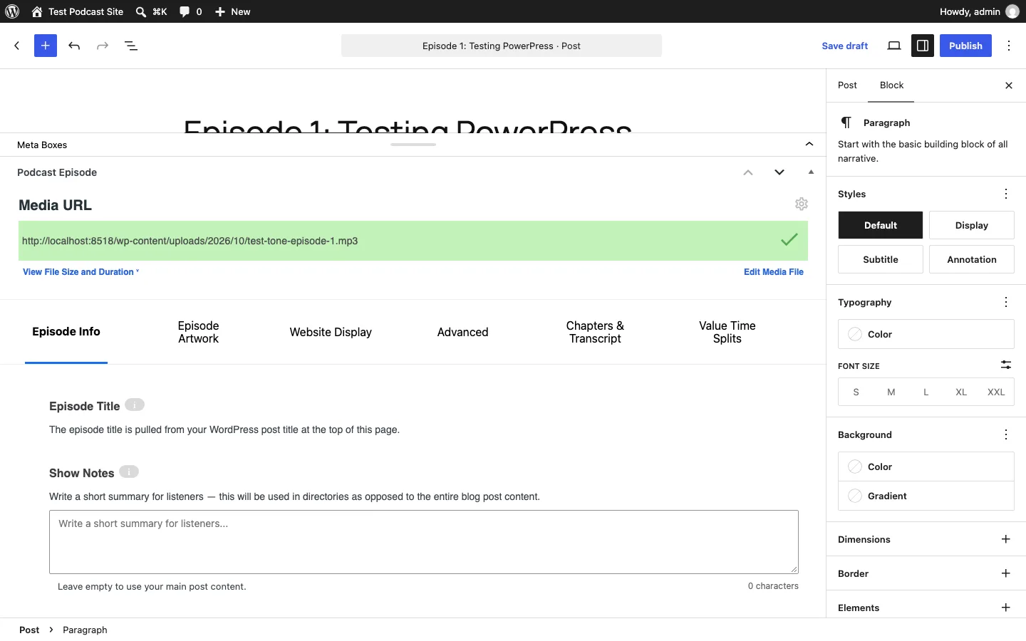
Task: Toggle the Podcast Episode panel triangle
Action: coord(811,172)
